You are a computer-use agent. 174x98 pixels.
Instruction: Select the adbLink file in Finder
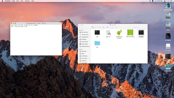pyautogui.click(x=108, y=33)
